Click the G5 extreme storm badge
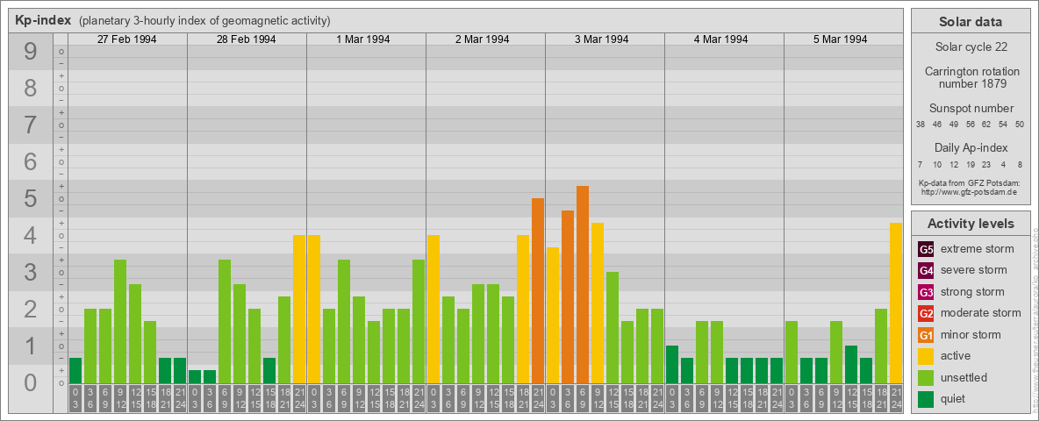Screen dimensions: 1039x421 click(x=926, y=250)
